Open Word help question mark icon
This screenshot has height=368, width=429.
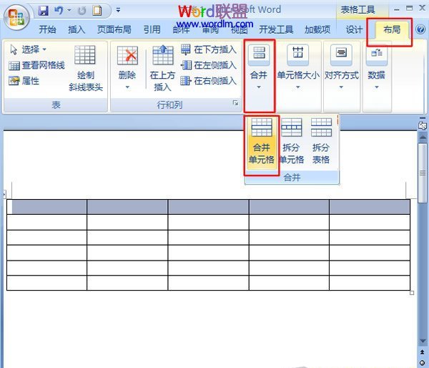420,29
